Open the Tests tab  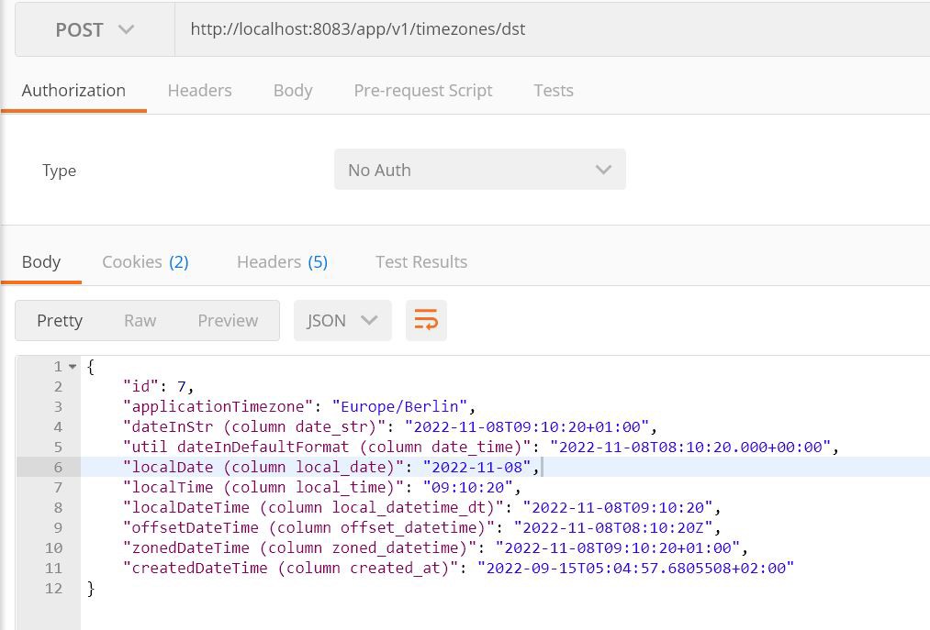[x=554, y=91]
